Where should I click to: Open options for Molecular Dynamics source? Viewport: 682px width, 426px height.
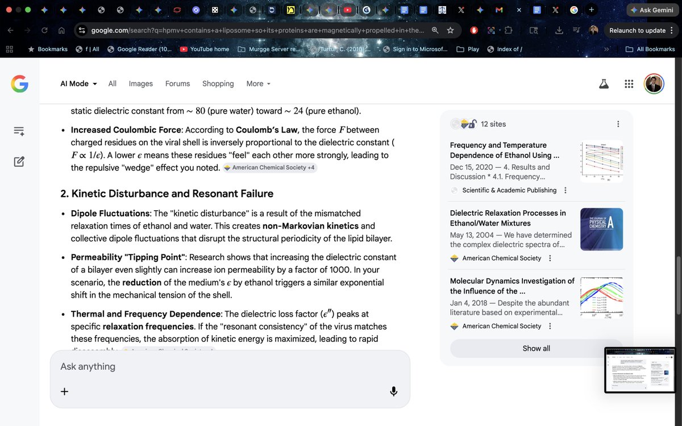point(550,326)
